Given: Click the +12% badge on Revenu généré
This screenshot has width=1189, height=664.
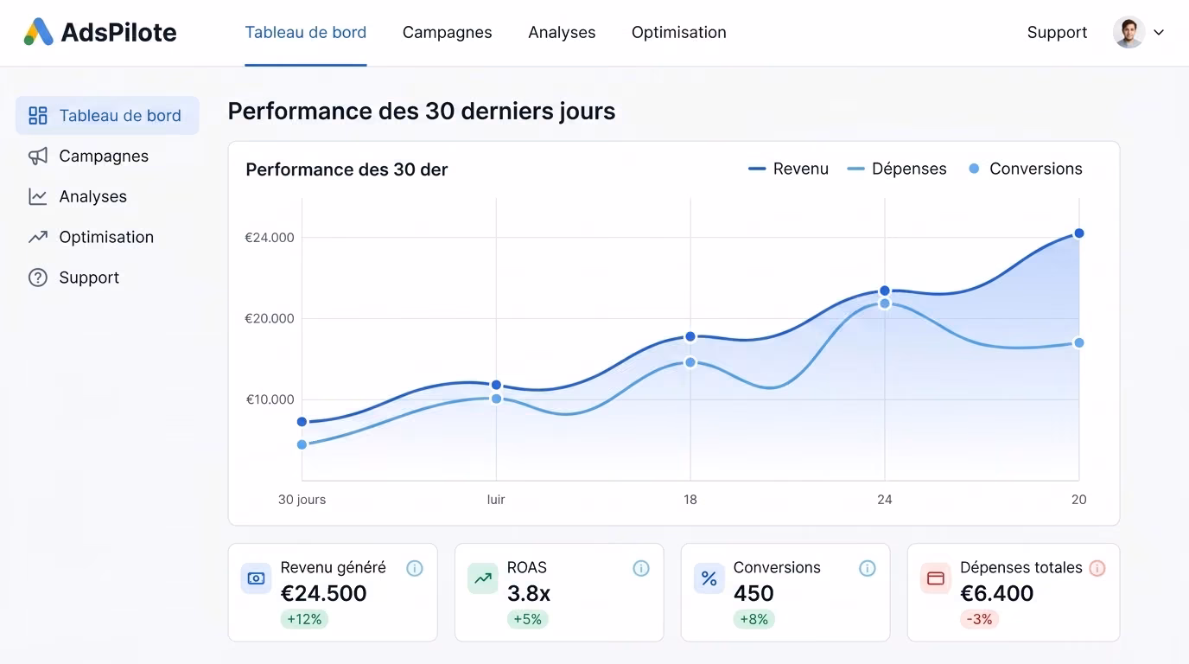Looking at the screenshot, I should [x=304, y=619].
